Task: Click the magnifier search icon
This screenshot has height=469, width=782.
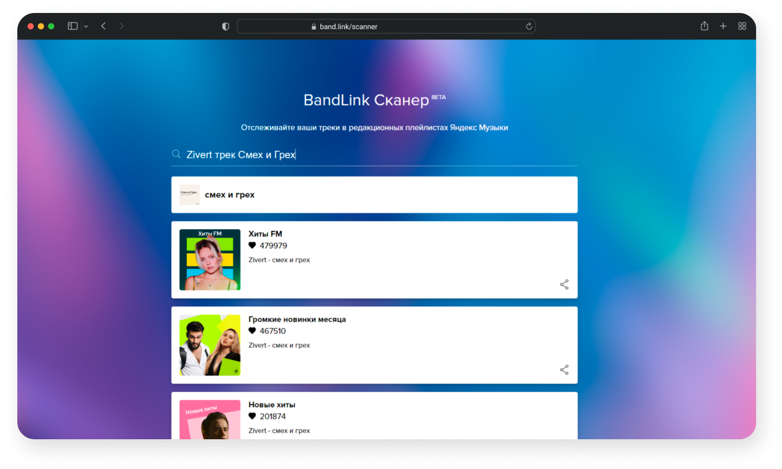Action: pyautogui.click(x=176, y=154)
